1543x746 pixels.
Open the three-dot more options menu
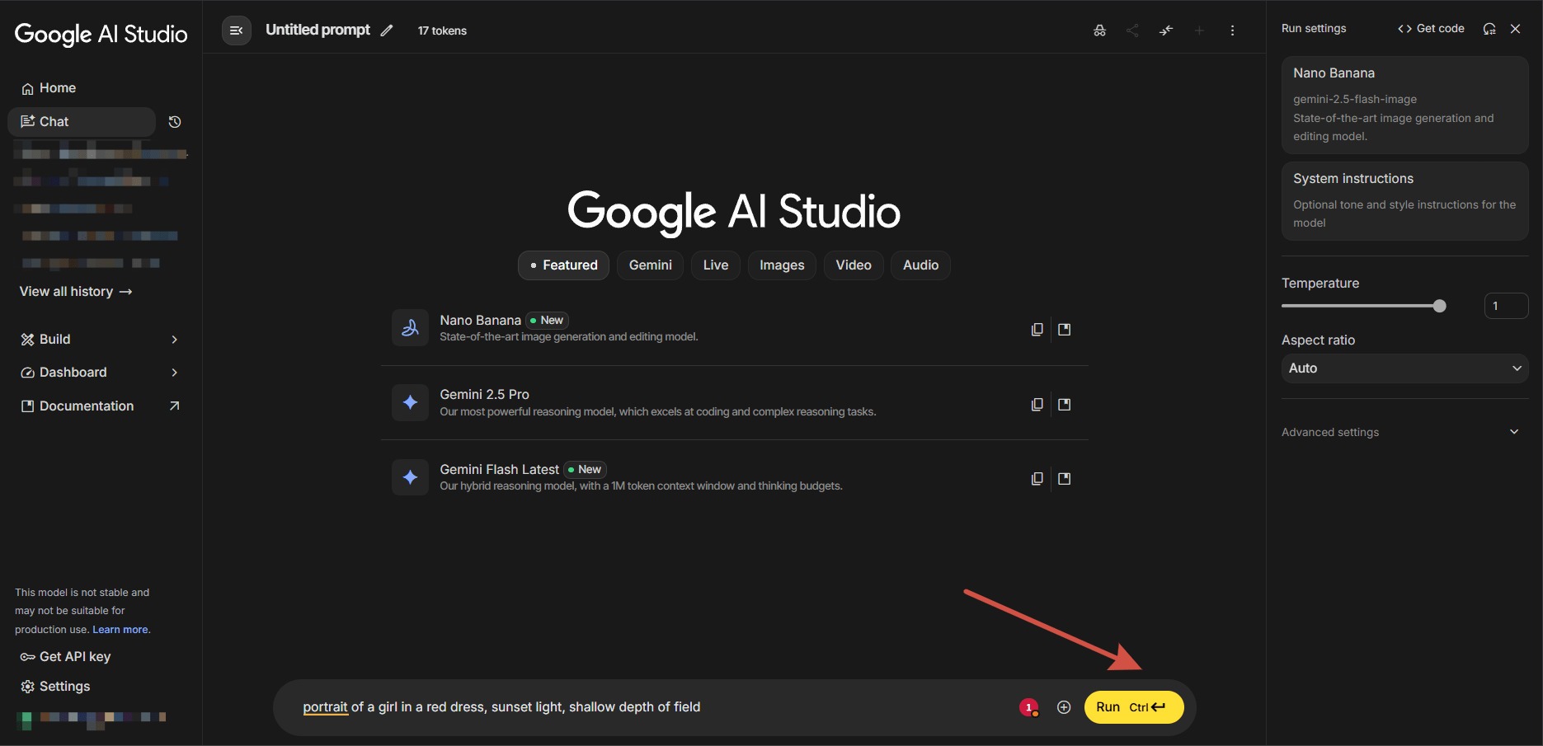(1232, 30)
